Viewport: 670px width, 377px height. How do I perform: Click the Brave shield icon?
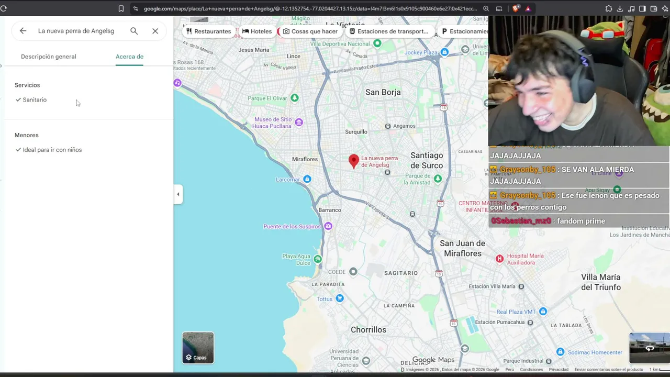coord(516,8)
